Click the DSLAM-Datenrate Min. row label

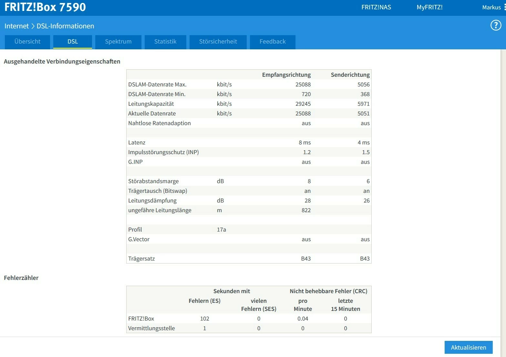(x=157, y=94)
